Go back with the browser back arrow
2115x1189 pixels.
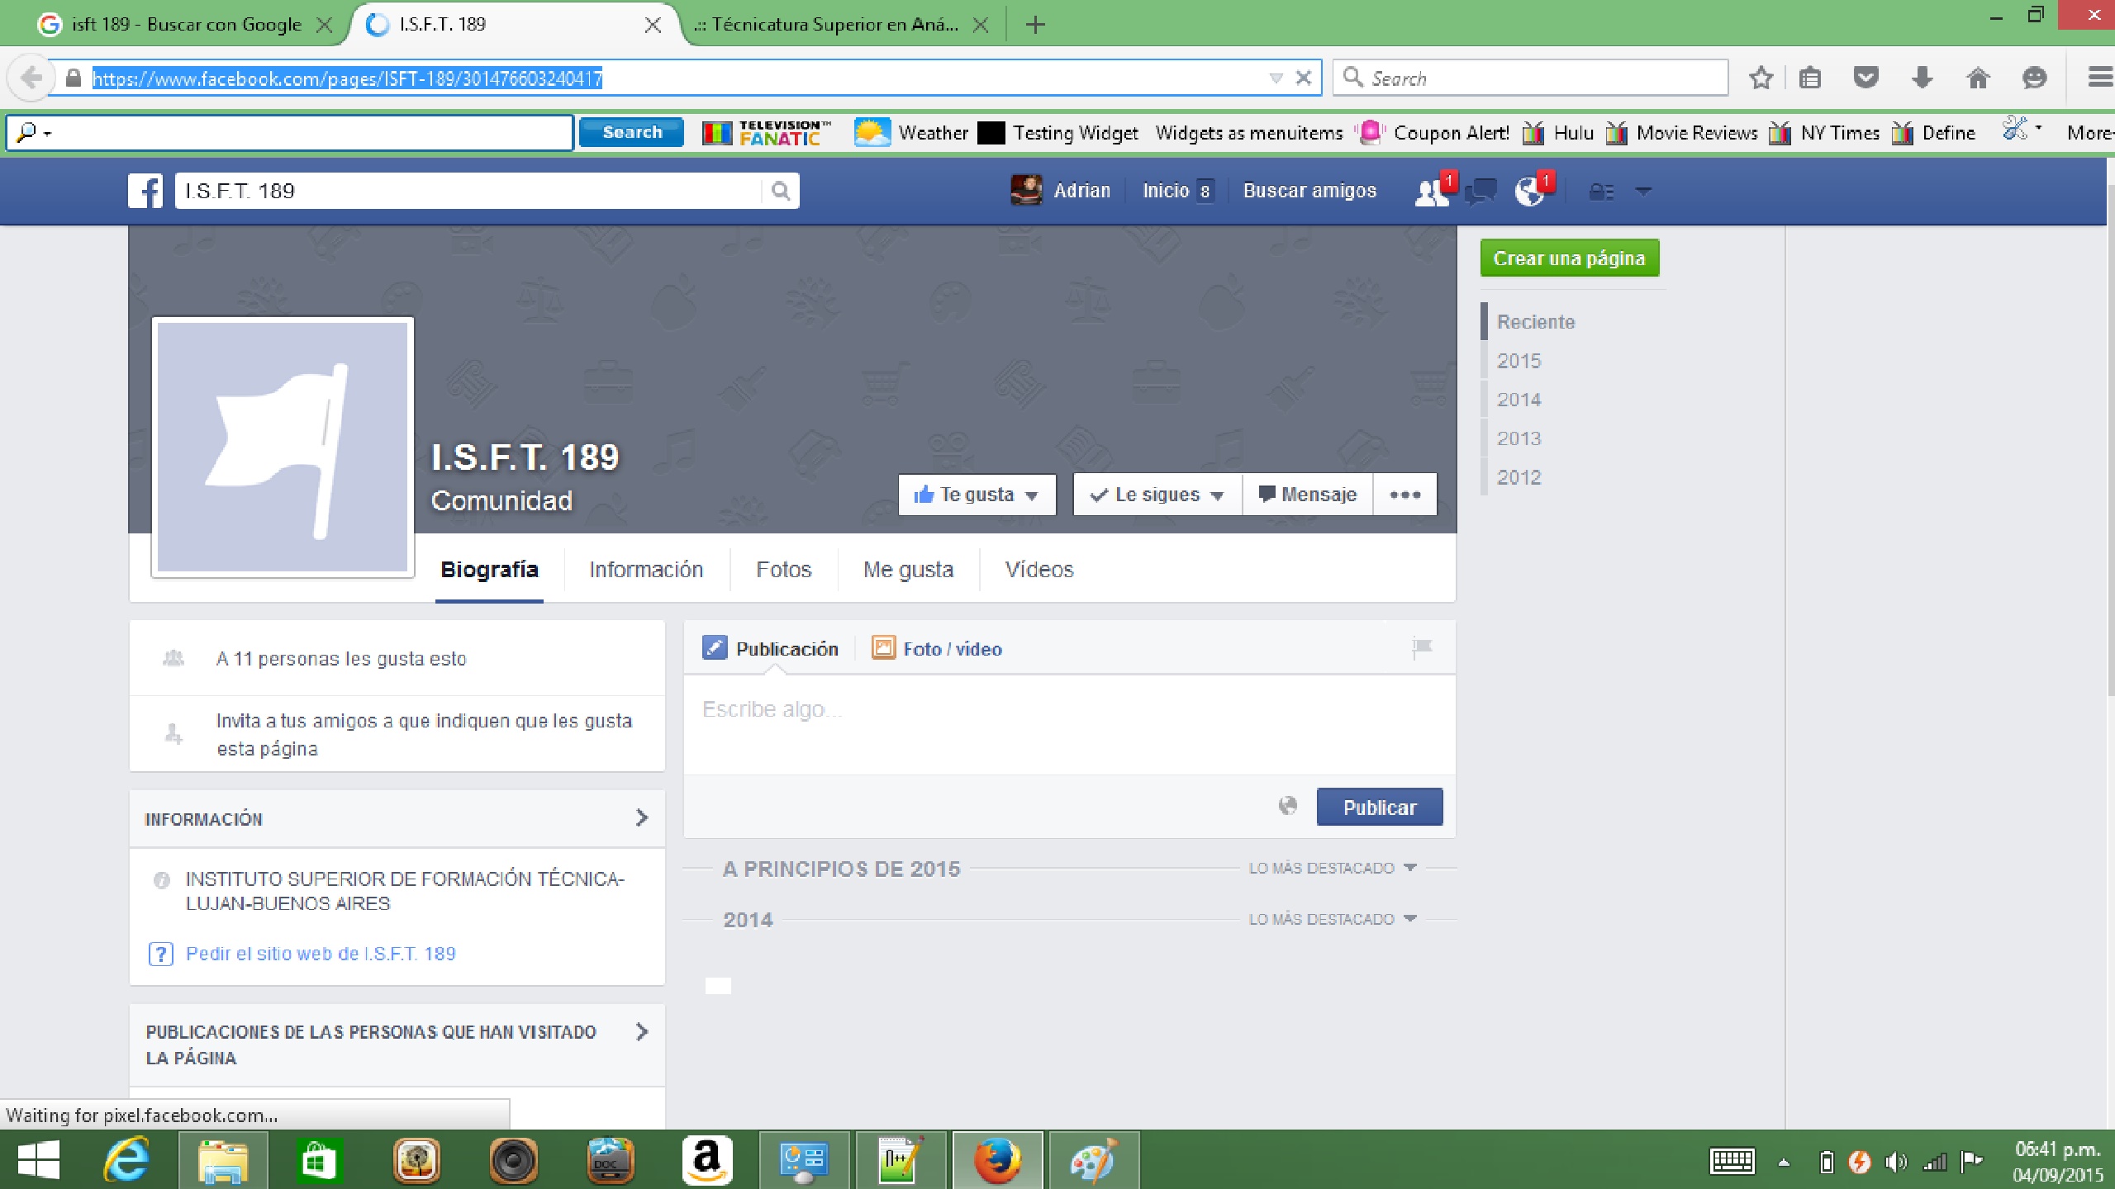point(31,78)
